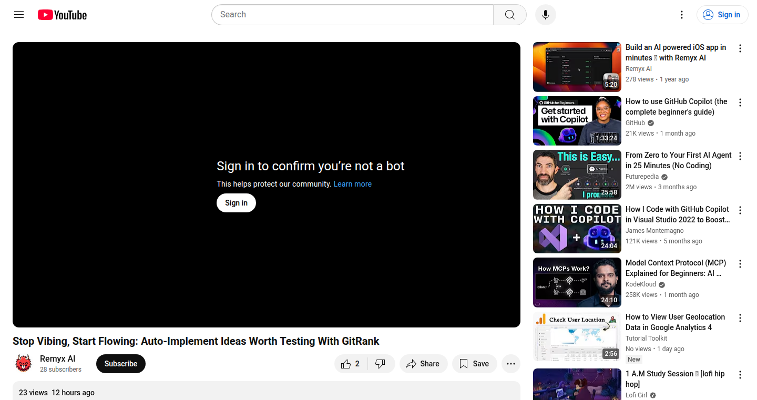
Task: Open the top-bar settings three-dot menu
Action: [682, 15]
